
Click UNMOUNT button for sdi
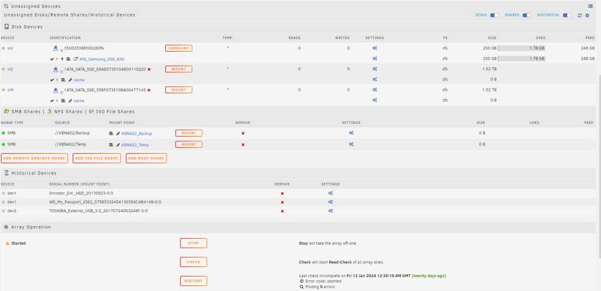[178, 48]
